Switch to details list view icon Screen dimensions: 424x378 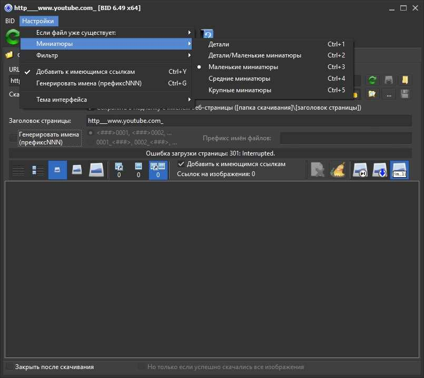(x=18, y=170)
